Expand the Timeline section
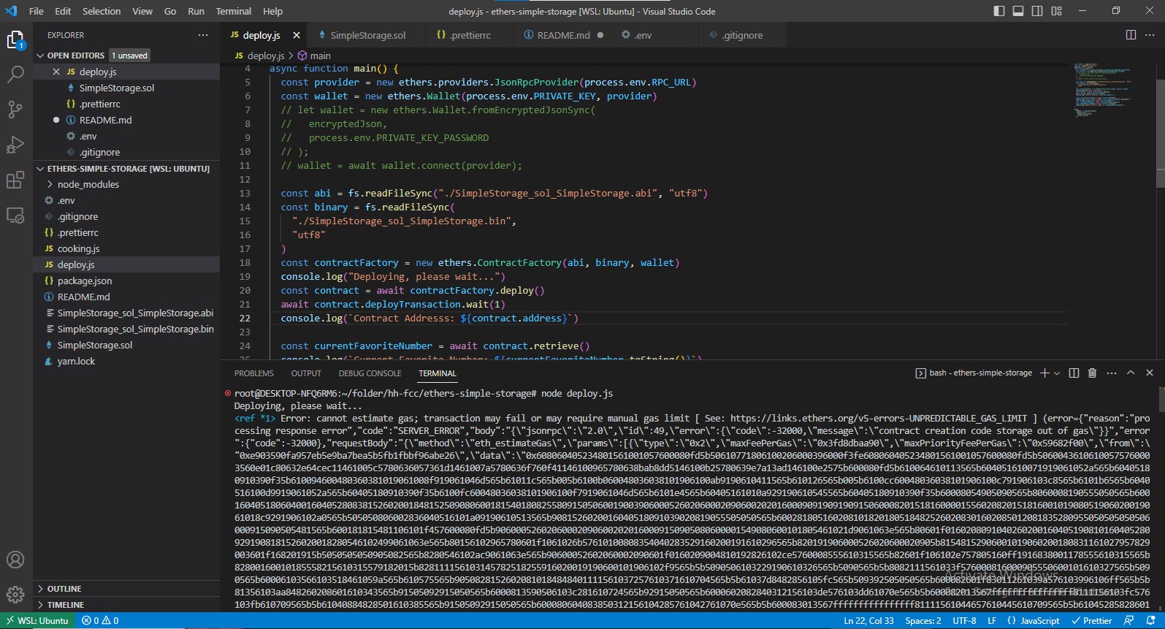The width and height of the screenshot is (1165, 629). coord(66,605)
